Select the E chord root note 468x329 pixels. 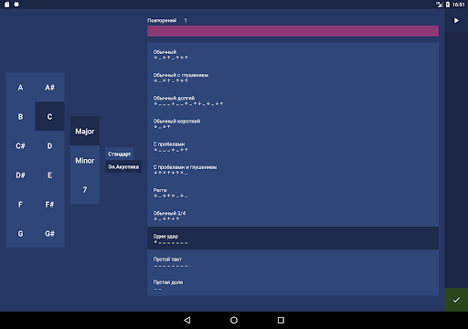pyautogui.click(x=49, y=175)
